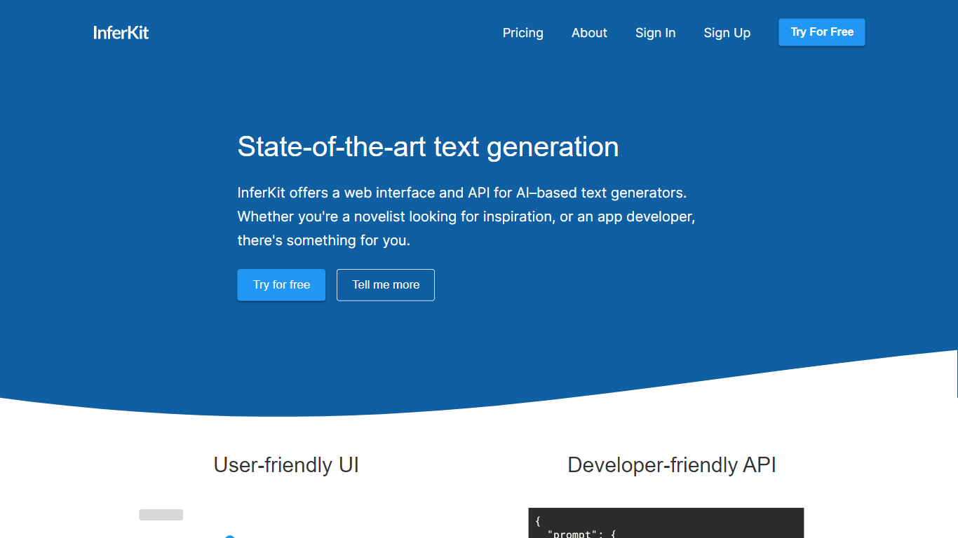The width and height of the screenshot is (958, 538).
Task: Click the grey placeholder bar under User-friendly UI
Action: [x=161, y=515]
